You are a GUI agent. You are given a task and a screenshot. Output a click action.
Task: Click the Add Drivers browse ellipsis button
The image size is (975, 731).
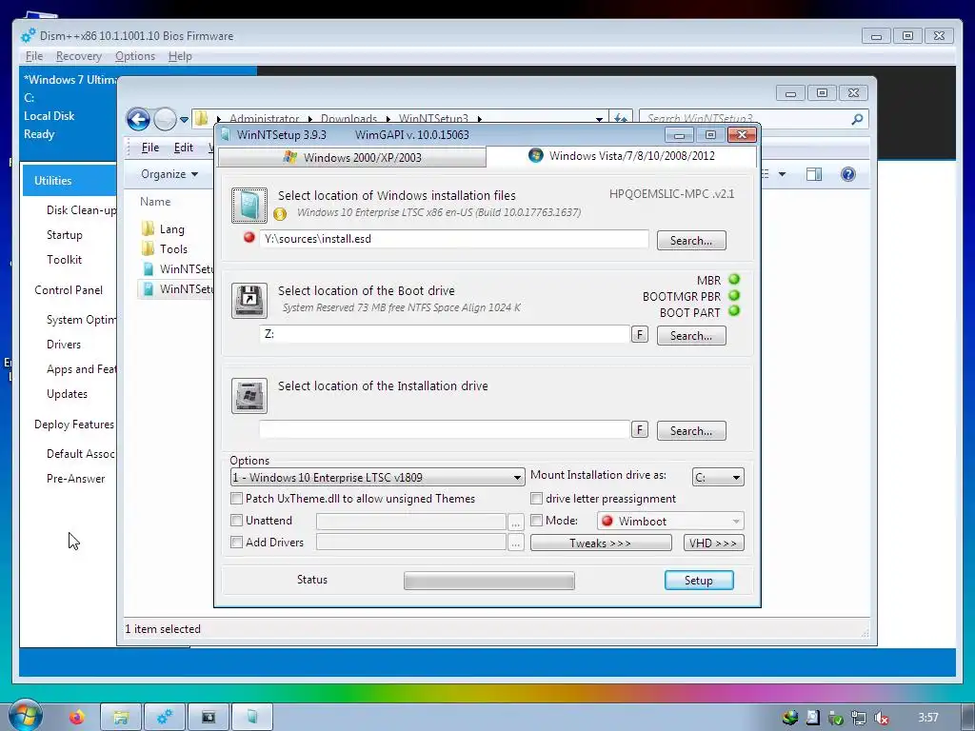point(515,543)
